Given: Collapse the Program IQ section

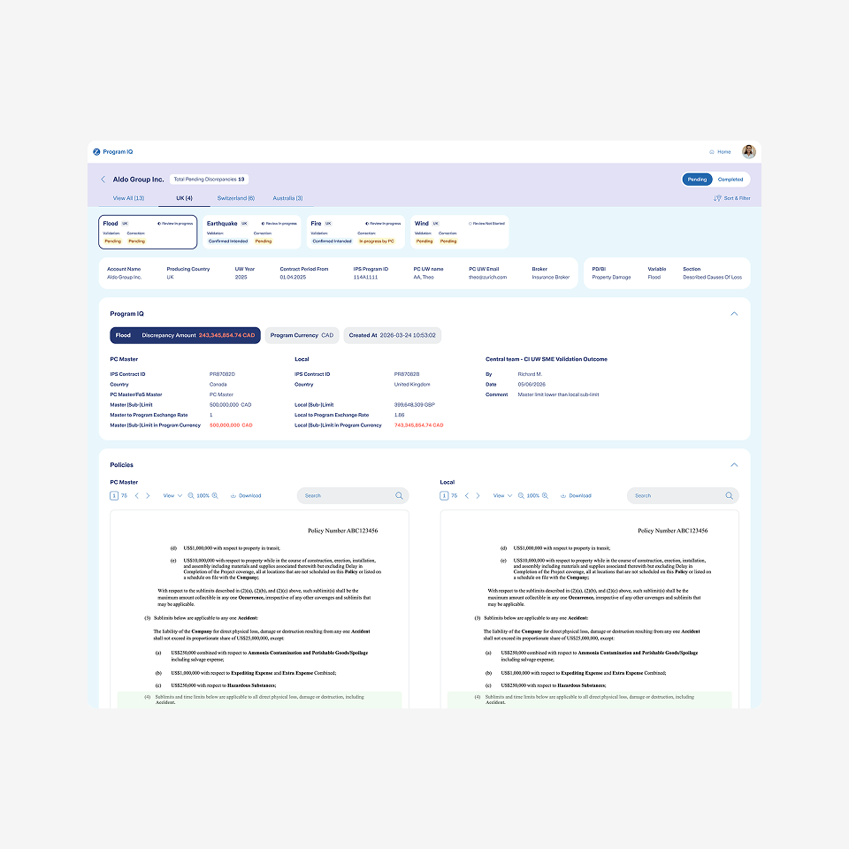Looking at the screenshot, I should point(734,313).
